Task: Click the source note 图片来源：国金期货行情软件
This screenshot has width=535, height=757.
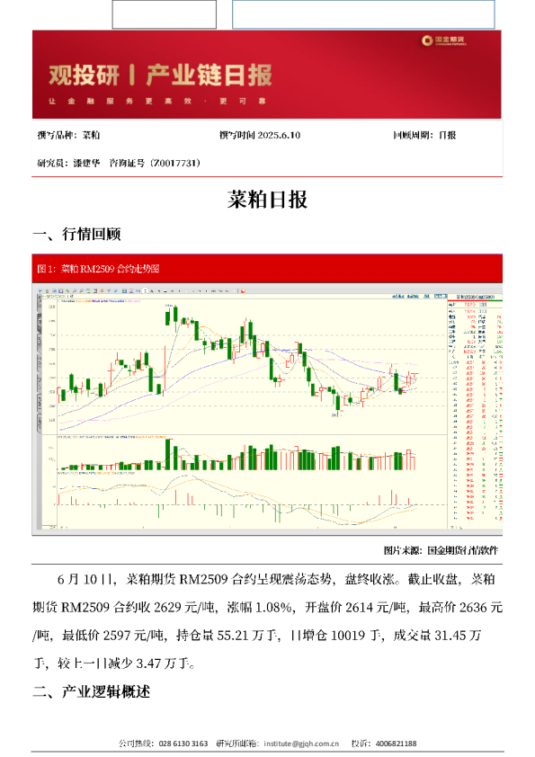Action: [x=441, y=550]
